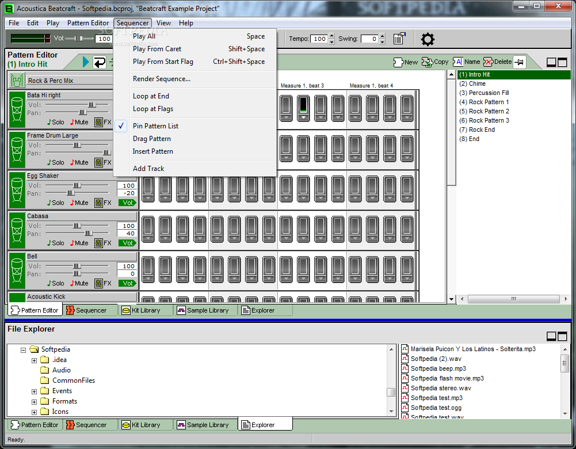Image resolution: width=576 pixels, height=449 pixels.
Task: Increase tempo with the up stepper arrow
Action: tap(331, 36)
